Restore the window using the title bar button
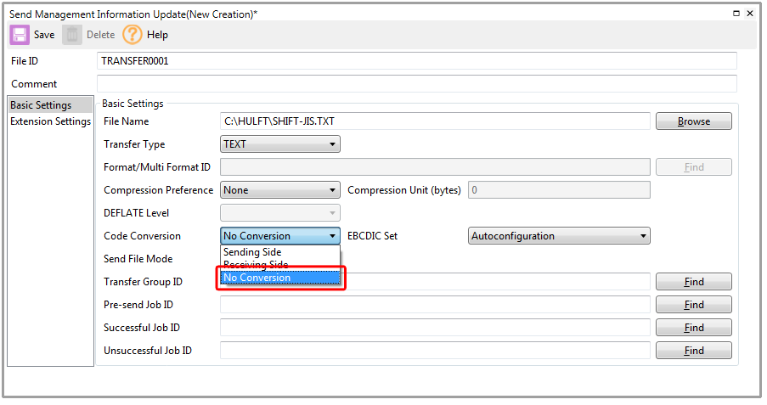The width and height of the screenshot is (767, 405). click(736, 14)
